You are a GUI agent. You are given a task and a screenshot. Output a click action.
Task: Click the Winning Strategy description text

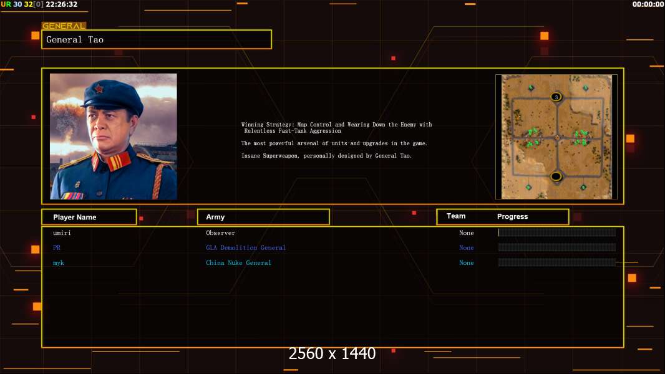tap(337, 128)
